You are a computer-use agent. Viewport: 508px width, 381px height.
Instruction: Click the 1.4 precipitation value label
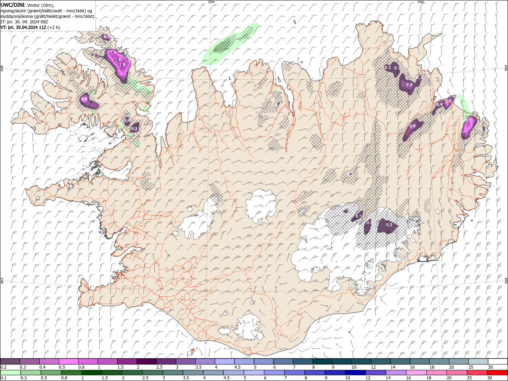pyautogui.click(x=112, y=53)
